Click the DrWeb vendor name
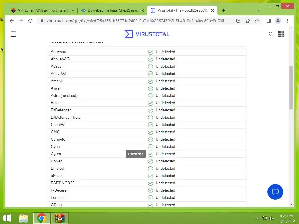Screen dimensions: 299x224 [57, 161]
